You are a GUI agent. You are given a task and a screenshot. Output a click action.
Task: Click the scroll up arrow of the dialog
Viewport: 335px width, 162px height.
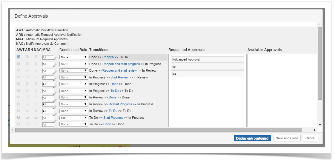point(320,25)
